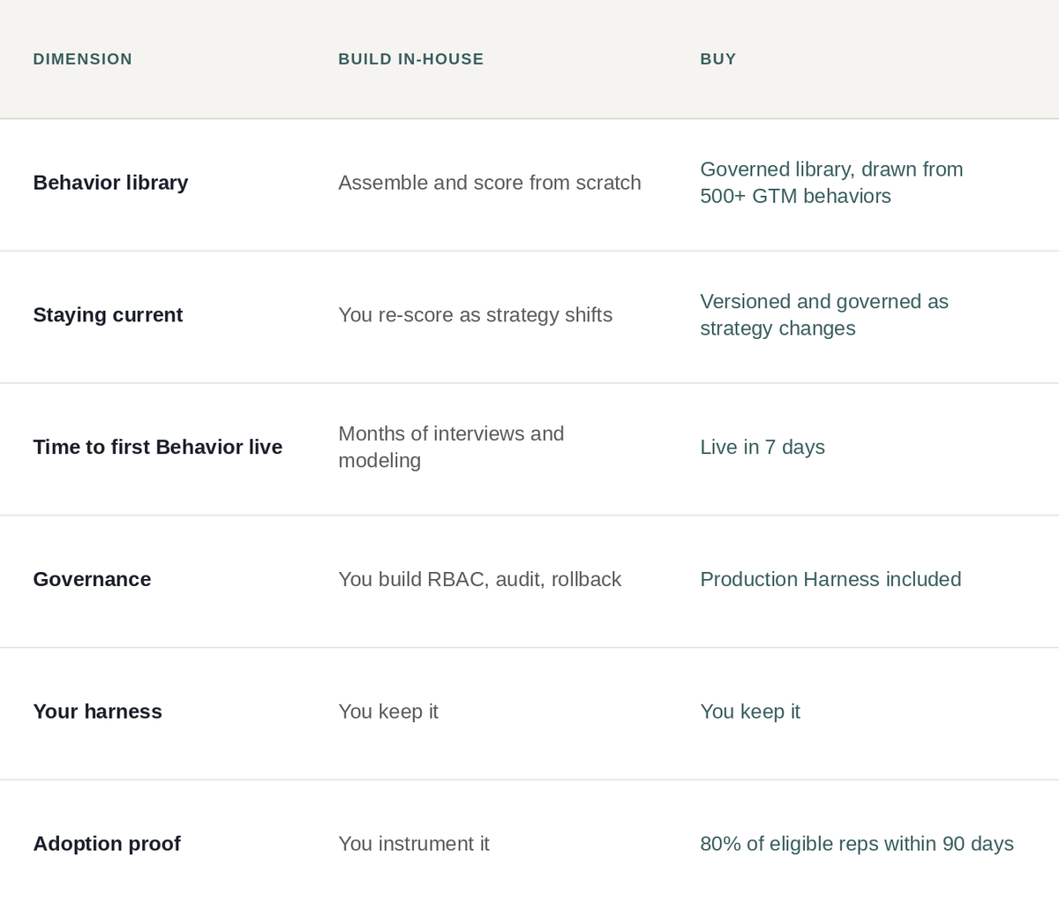
Task: Select the 'Your harness' row label
Action: pos(97,712)
